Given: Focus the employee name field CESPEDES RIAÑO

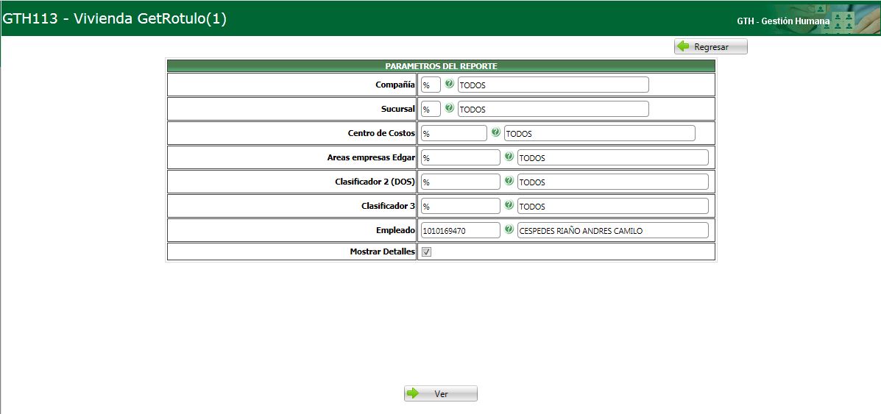Looking at the screenshot, I should tap(613, 229).
